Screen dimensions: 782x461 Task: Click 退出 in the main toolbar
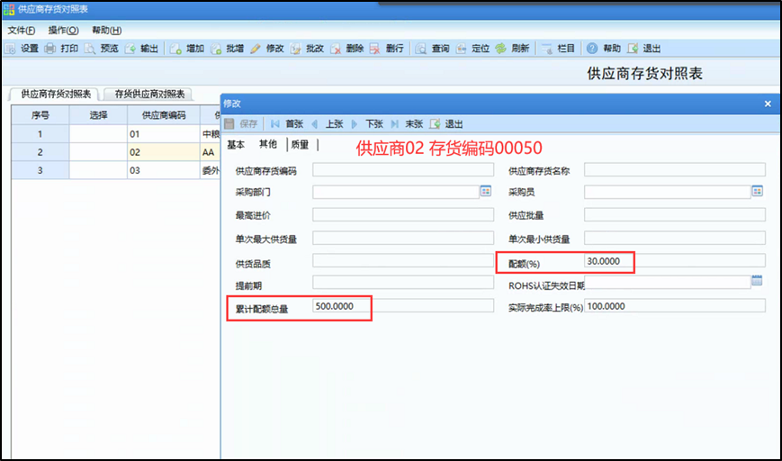pos(644,49)
